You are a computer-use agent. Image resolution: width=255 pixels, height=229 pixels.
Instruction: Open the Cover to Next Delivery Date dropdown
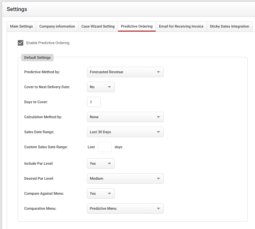tap(101, 87)
